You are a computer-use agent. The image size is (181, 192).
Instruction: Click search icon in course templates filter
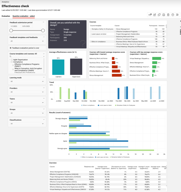click(11, 56)
